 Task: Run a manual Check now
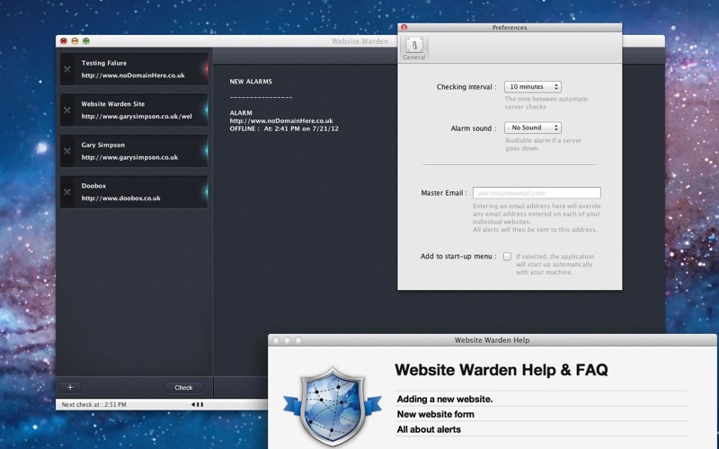[183, 388]
